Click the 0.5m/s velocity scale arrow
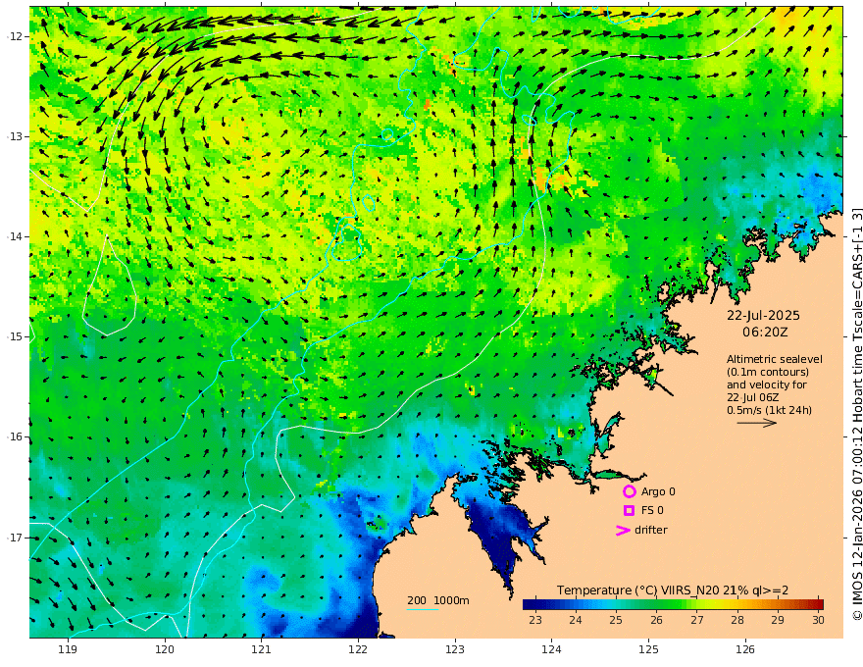The height and width of the screenshot is (667, 863). [x=757, y=423]
